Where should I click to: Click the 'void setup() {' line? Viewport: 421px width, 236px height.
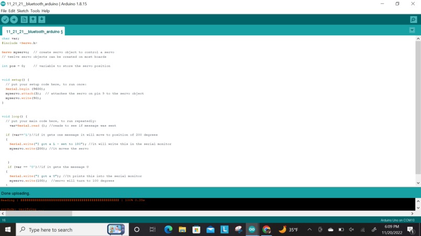click(x=15, y=80)
